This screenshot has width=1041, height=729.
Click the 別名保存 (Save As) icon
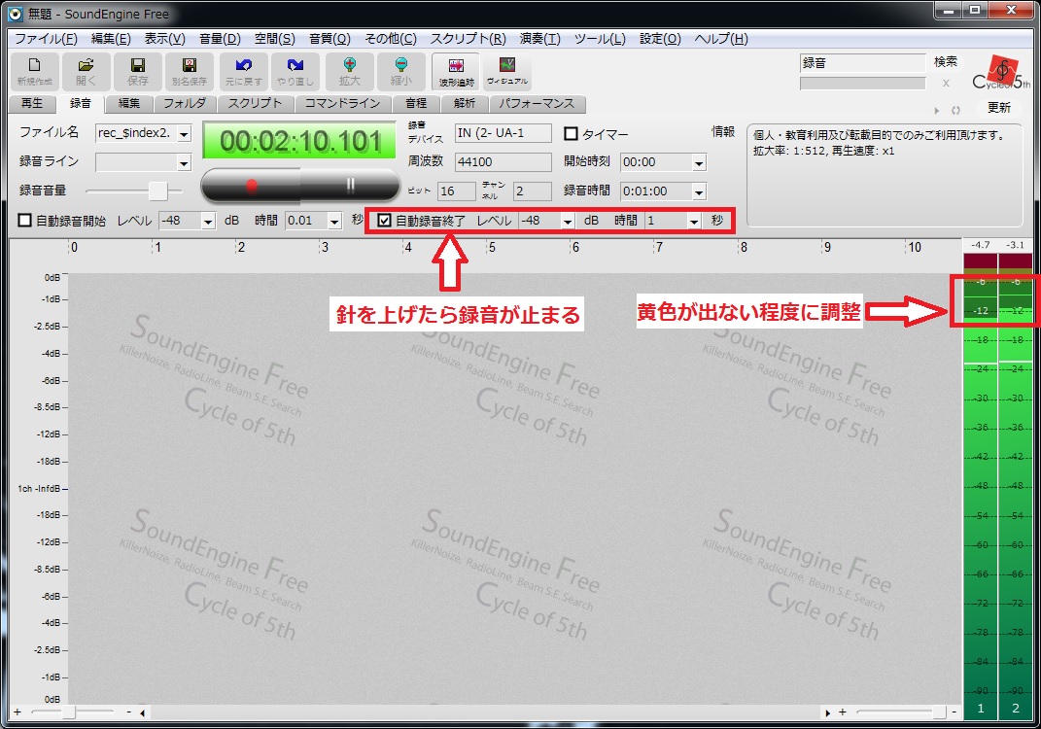(x=190, y=71)
